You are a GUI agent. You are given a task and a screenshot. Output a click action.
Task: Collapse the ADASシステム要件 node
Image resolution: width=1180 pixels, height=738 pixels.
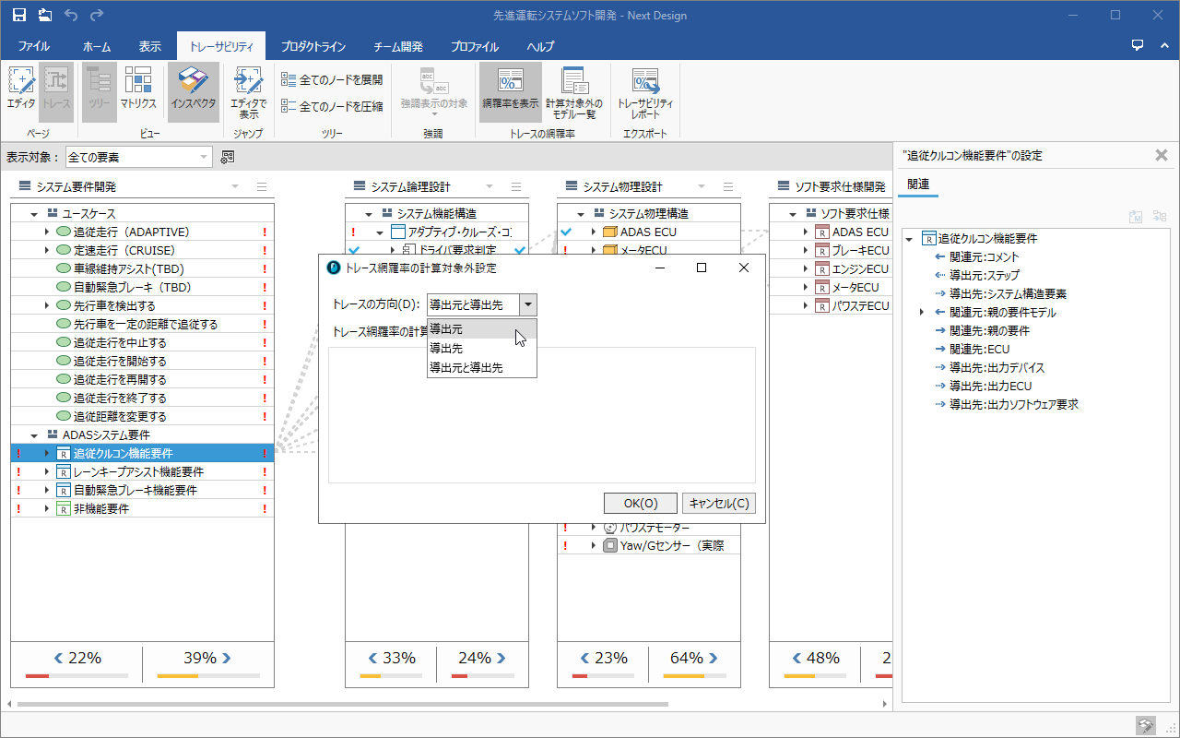pyautogui.click(x=34, y=434)
